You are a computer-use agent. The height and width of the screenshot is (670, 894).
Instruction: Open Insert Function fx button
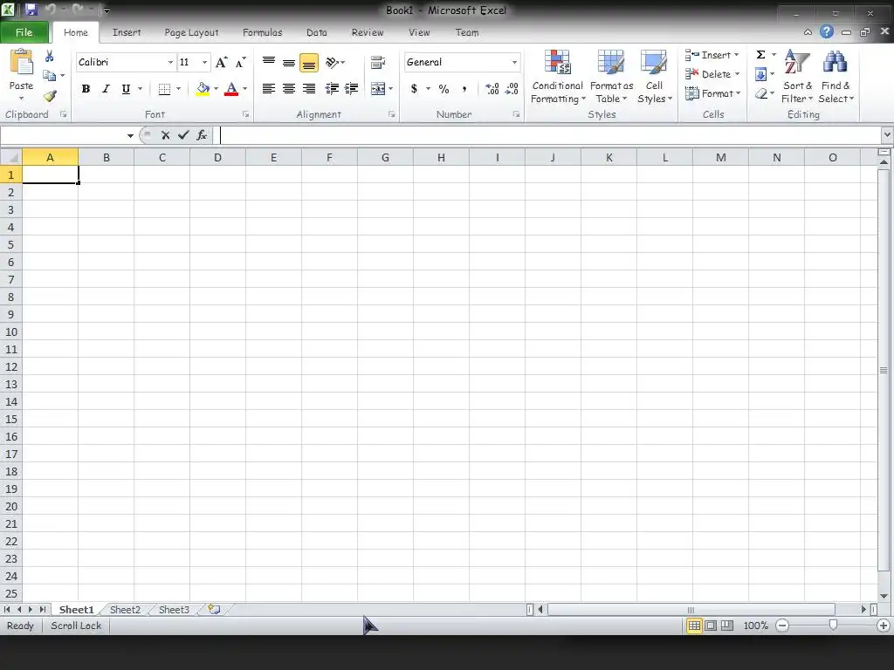202,135
